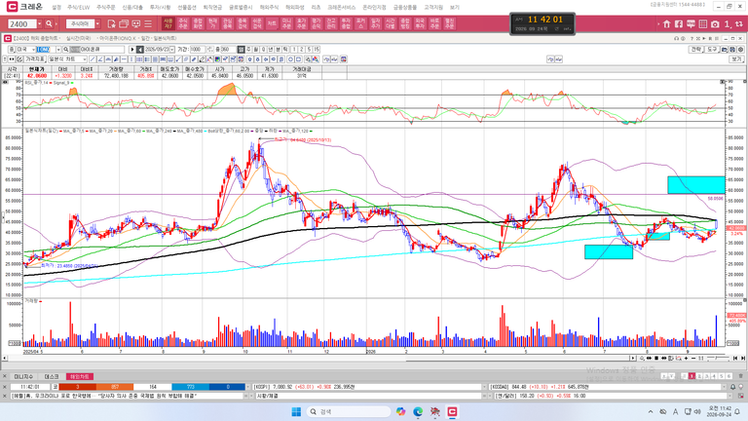Click the 가격지표 button in the chart toolbar
The height and width of the screenshot is (421, 748).
click(x=35, y=59)
